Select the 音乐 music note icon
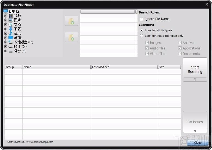This screenshot has width=212, height=150. point(11,33)
